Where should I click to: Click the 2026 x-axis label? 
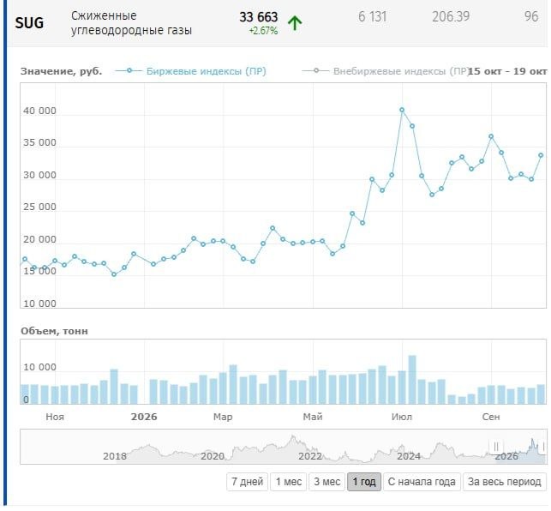pyautogui.click(x=144, y=417)
